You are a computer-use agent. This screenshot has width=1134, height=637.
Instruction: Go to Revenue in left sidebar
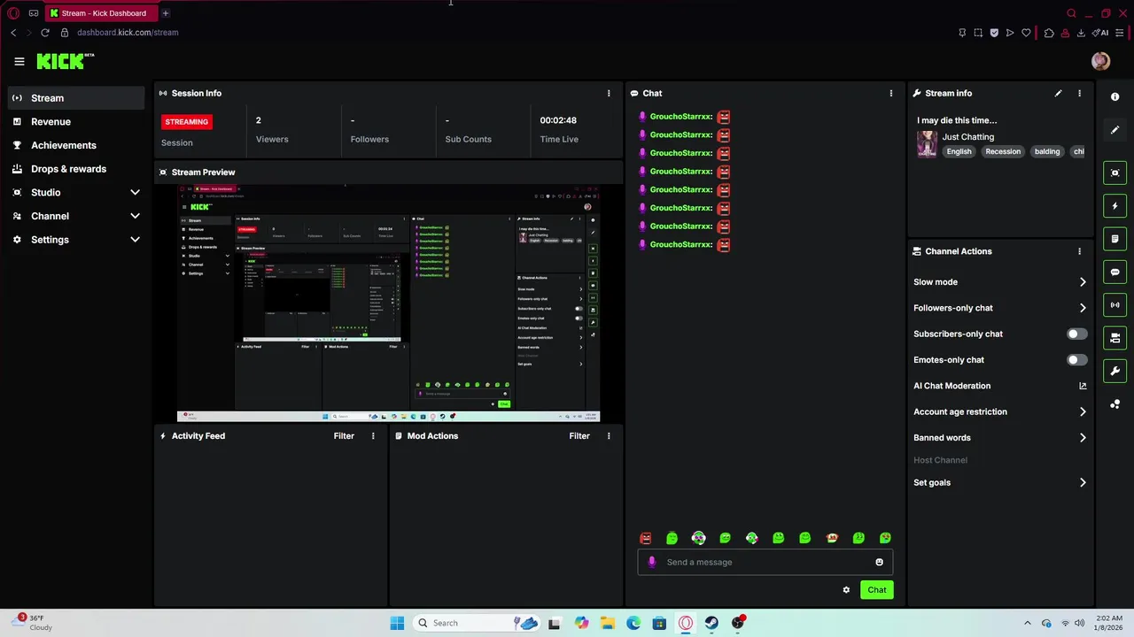(75, 122)
